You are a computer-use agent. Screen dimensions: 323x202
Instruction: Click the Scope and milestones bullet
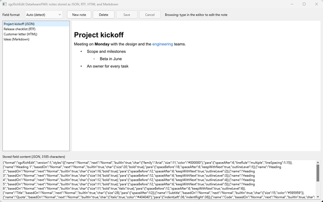pyautogui.click(x=106, y=52)
